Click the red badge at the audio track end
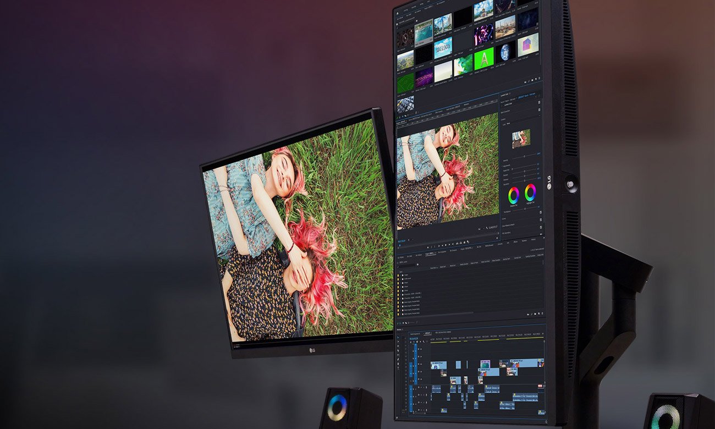Screen dimensions: 715x429 pos(540,386)
